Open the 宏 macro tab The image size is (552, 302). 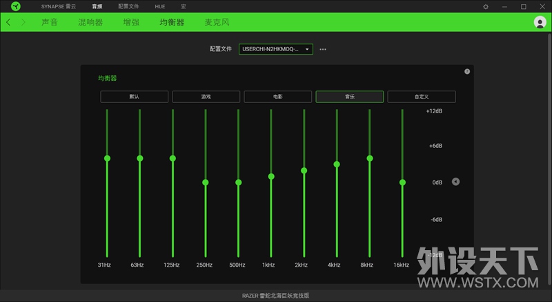tap(184, 7)
